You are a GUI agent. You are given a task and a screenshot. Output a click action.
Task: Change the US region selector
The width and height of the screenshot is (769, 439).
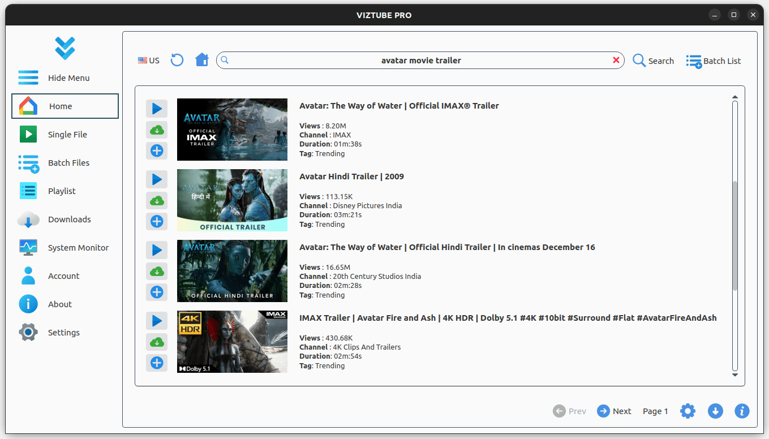(x=149, y=61)
